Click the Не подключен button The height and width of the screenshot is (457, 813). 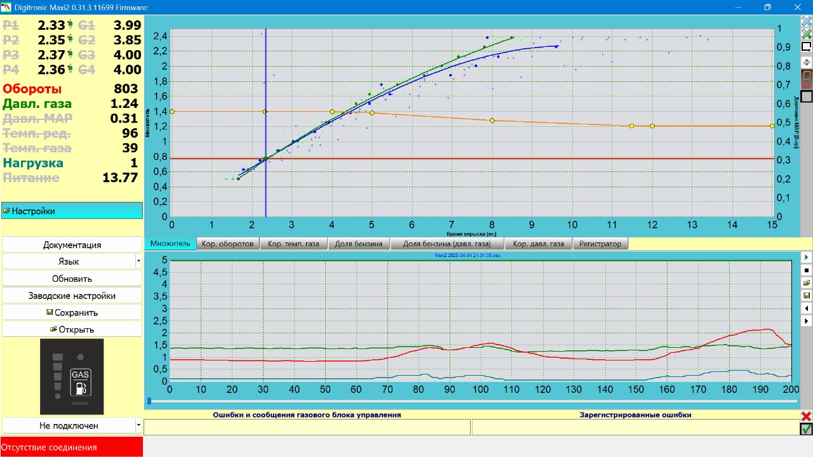[x=69, y=425]
